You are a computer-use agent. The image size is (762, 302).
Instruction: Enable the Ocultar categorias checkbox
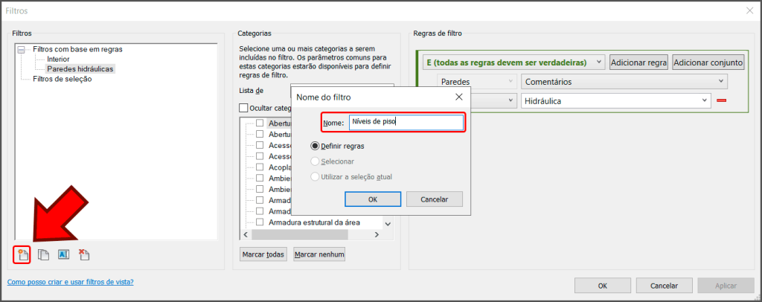[244, 108]
